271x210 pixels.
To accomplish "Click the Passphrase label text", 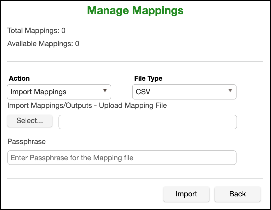I will (26, 142).
